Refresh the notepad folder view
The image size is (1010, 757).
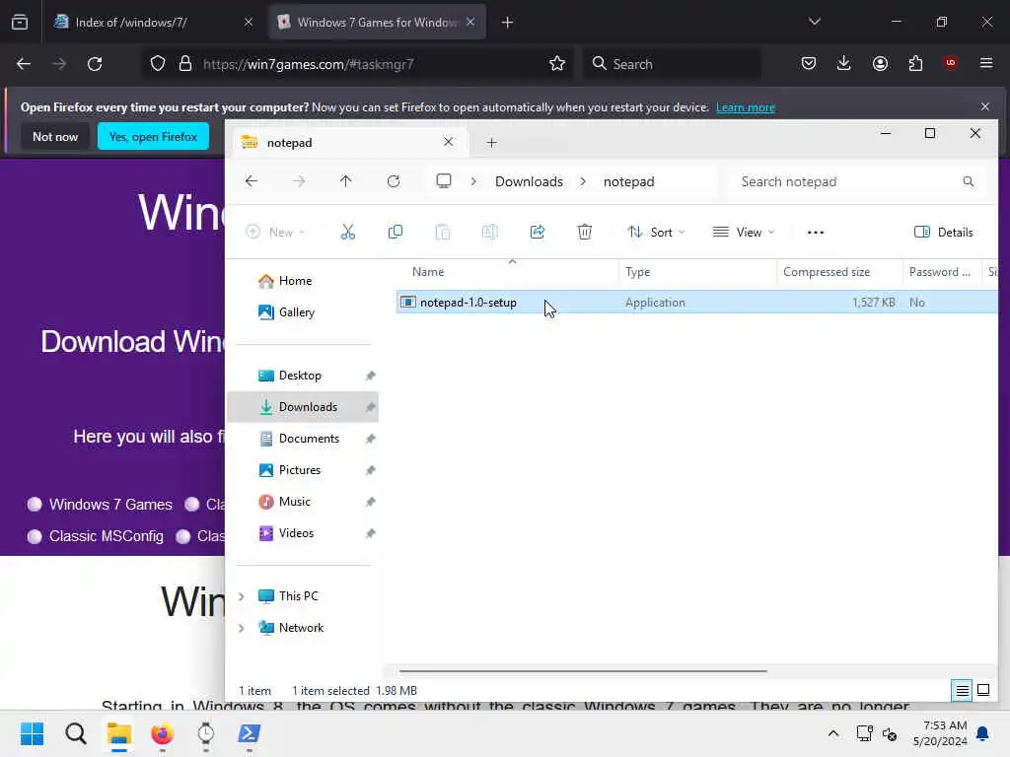(x=394, y=181)
